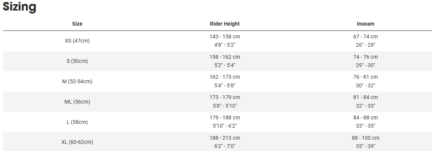Click the 76 - 81 cm inseam value

(366, 77)
